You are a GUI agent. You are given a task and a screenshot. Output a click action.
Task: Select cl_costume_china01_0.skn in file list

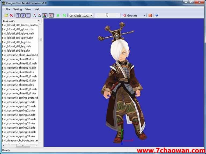(20, 68)
